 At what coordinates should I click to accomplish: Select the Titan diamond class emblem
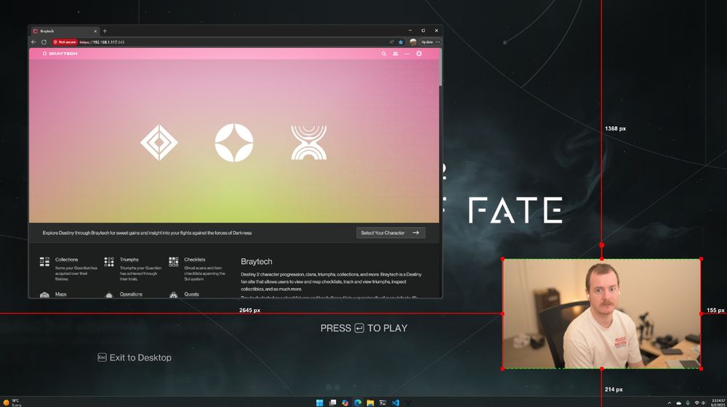point(159,142)
